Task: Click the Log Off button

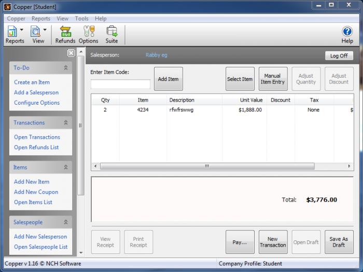Action: 339,56
